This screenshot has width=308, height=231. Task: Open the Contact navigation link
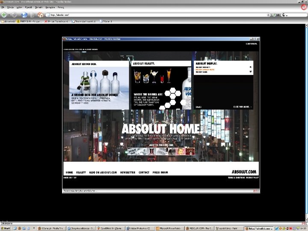(144, 172)
